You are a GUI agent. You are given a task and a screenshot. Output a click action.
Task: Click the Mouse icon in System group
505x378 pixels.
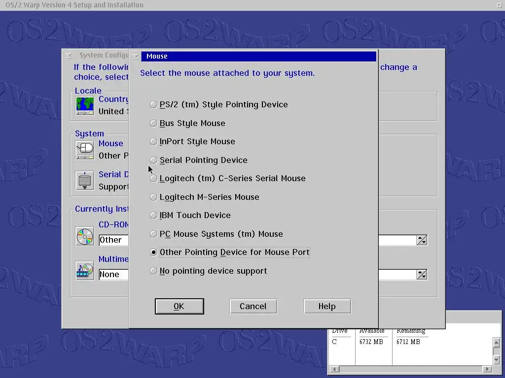point(85,150)
